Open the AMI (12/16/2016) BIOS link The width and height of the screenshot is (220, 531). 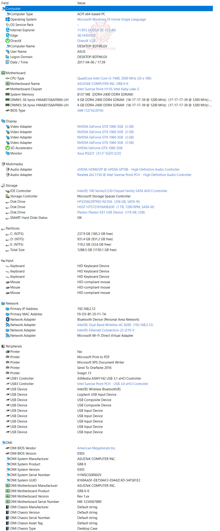(x=90, y=110)
